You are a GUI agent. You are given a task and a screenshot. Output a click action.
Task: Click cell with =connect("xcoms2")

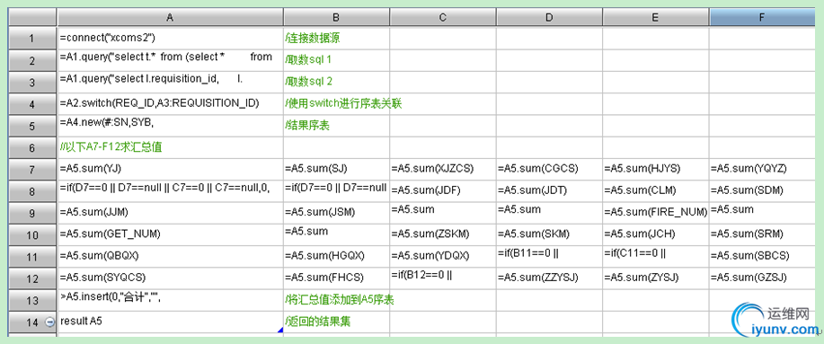170,38
